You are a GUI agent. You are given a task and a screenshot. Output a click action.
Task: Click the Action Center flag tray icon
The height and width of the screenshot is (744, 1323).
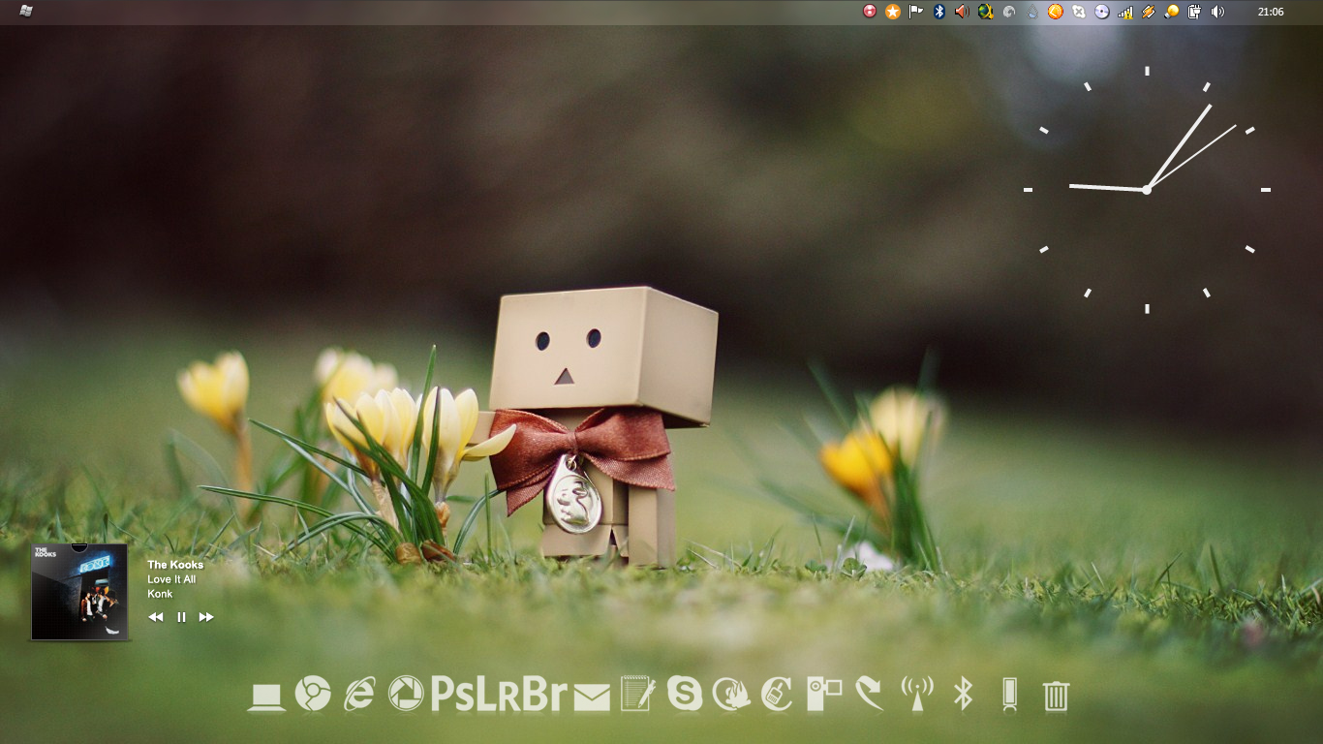pos(915,12)
